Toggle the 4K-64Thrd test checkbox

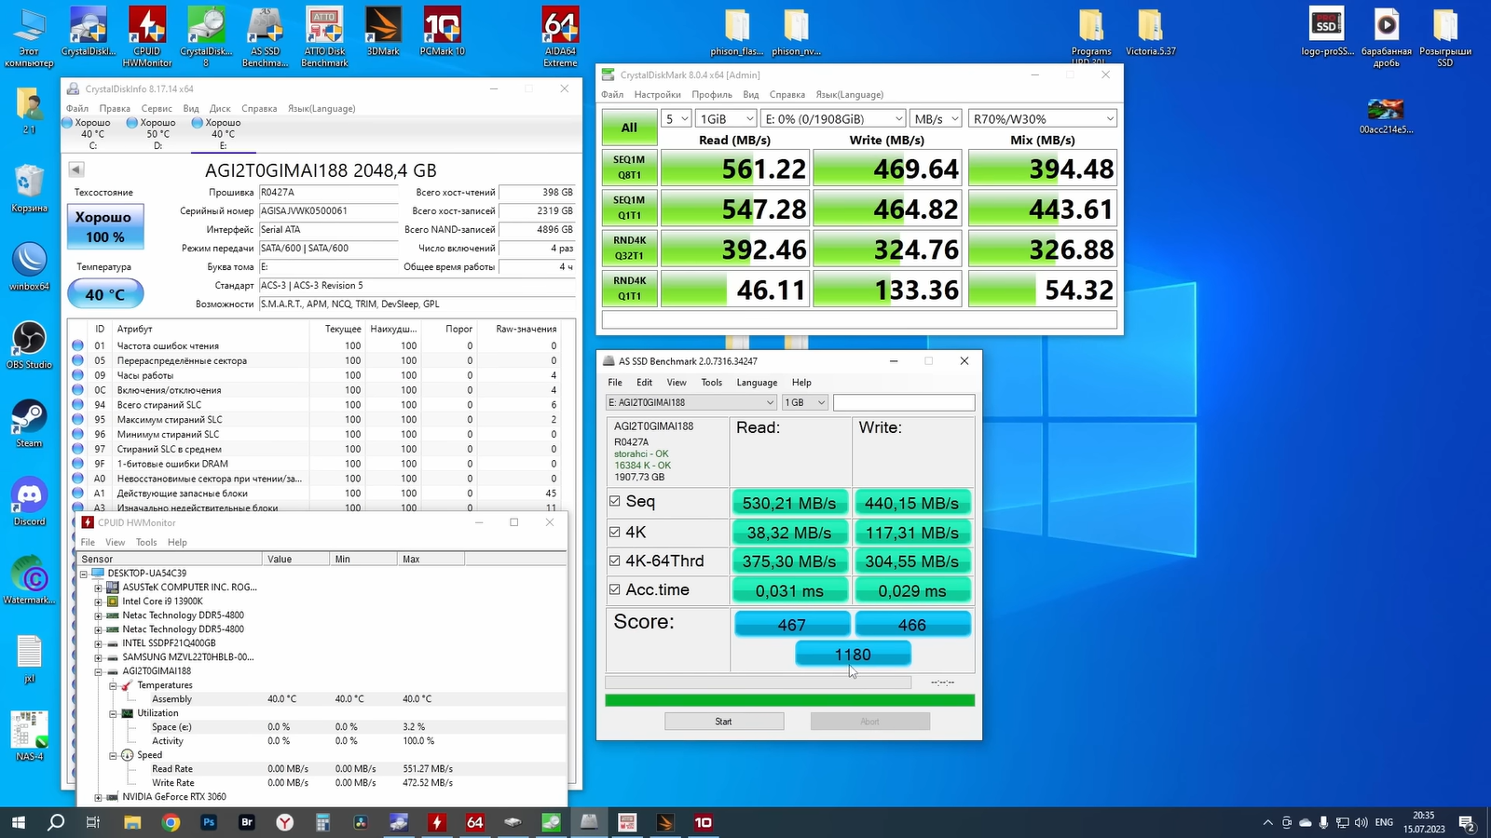click(615, 561)
